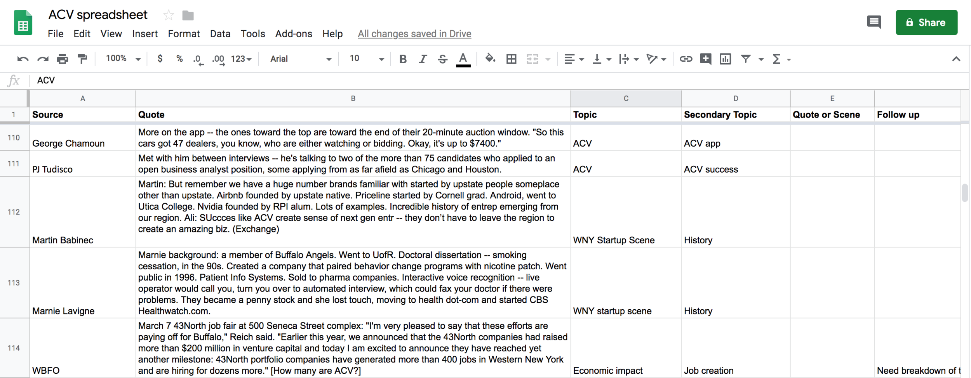The image size is (971, 378).
Task: Click 'All changes saved in Drive' link
Action: click(414, 34)
